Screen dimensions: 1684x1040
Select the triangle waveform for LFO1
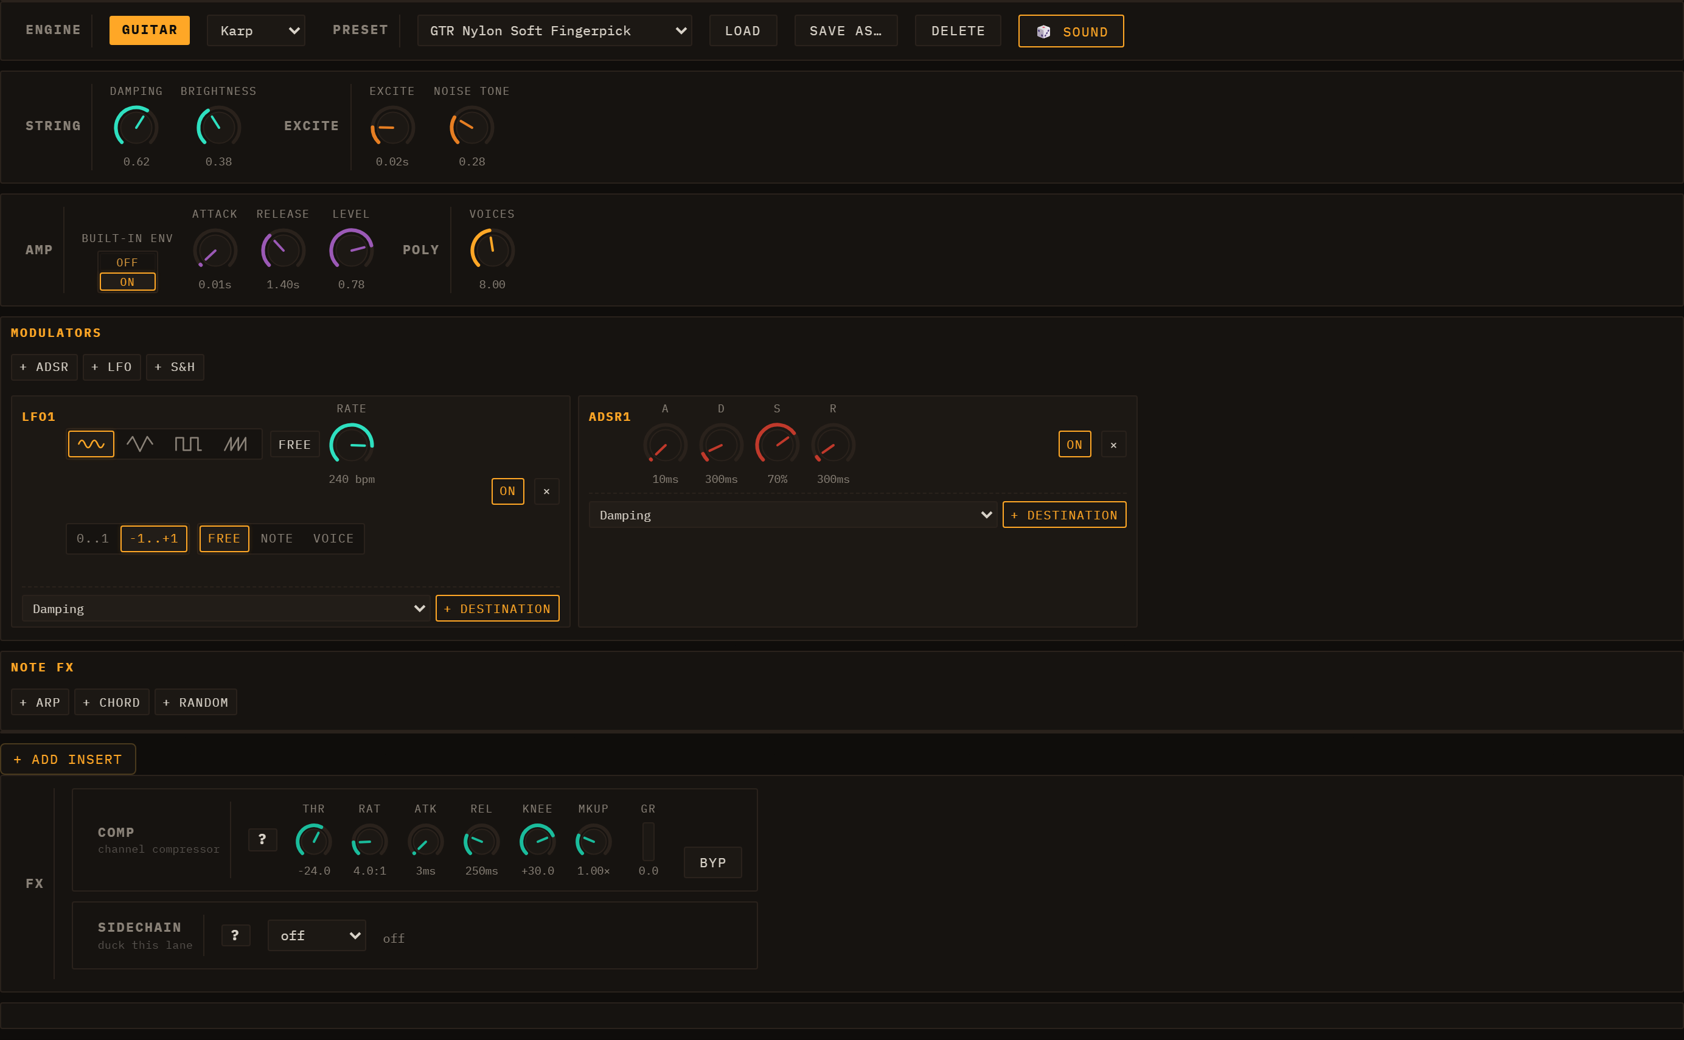point(140,445)
